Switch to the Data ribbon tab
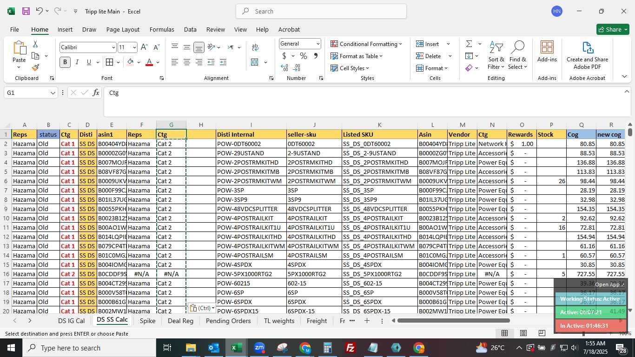Image resolution: width=635 pixels, height=357 pixels. pyautogui.click(x=190, y=29)
